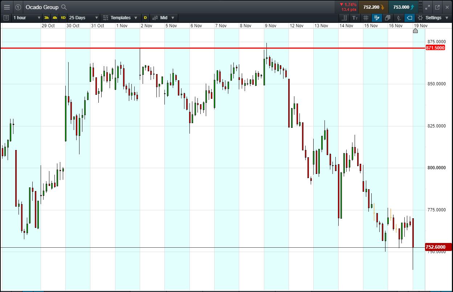Search for a product via magnifier
The height and width of the screenshot is (292, 453).
point(64,7)
